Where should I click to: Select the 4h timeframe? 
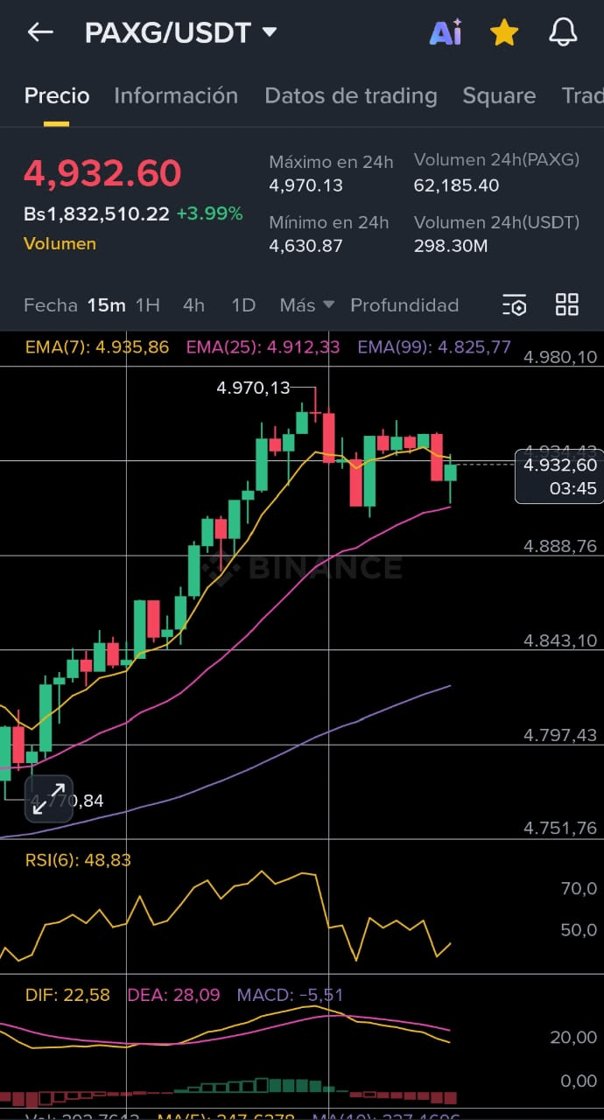pyautogui.click(x=193, y=304)
